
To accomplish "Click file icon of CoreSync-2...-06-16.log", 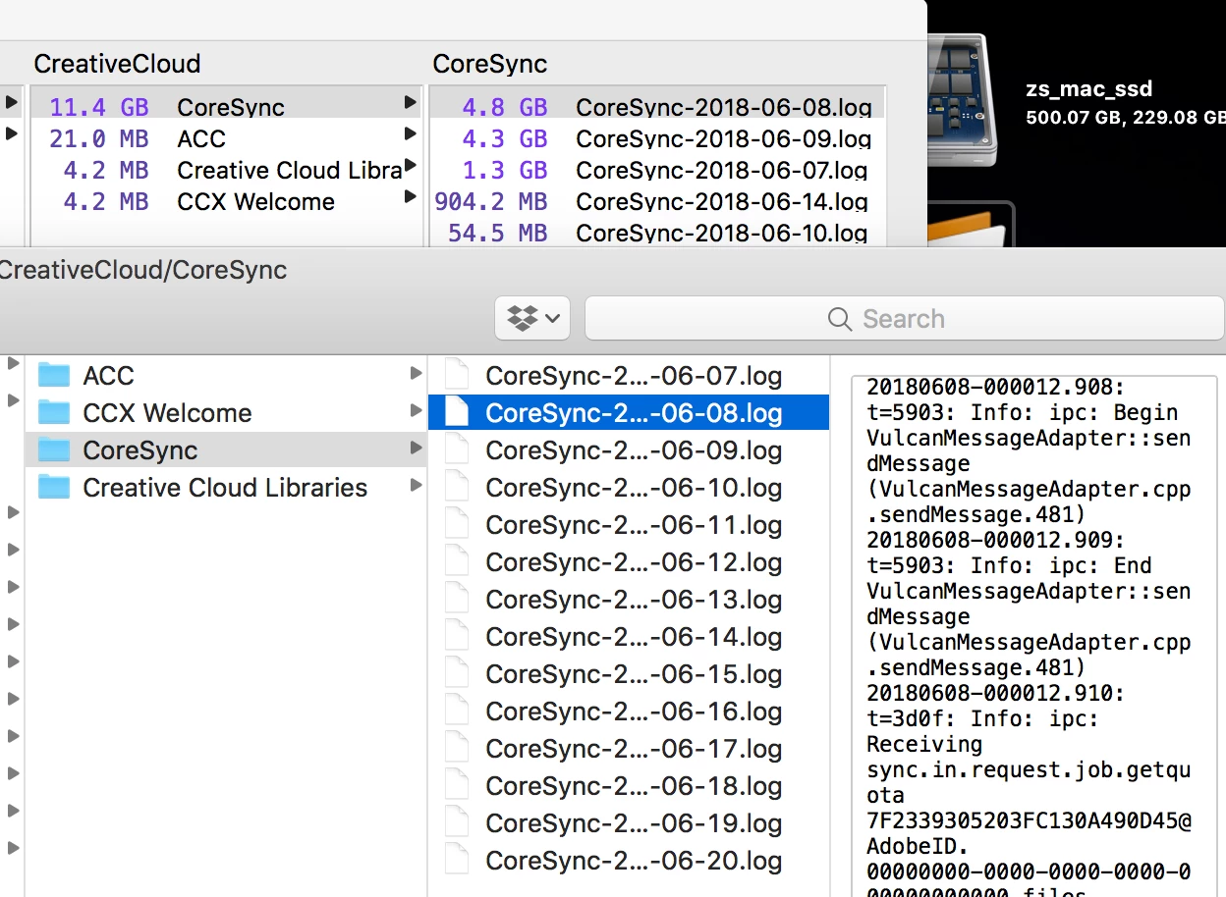I will pyautogui.click(x=457, y=711).
